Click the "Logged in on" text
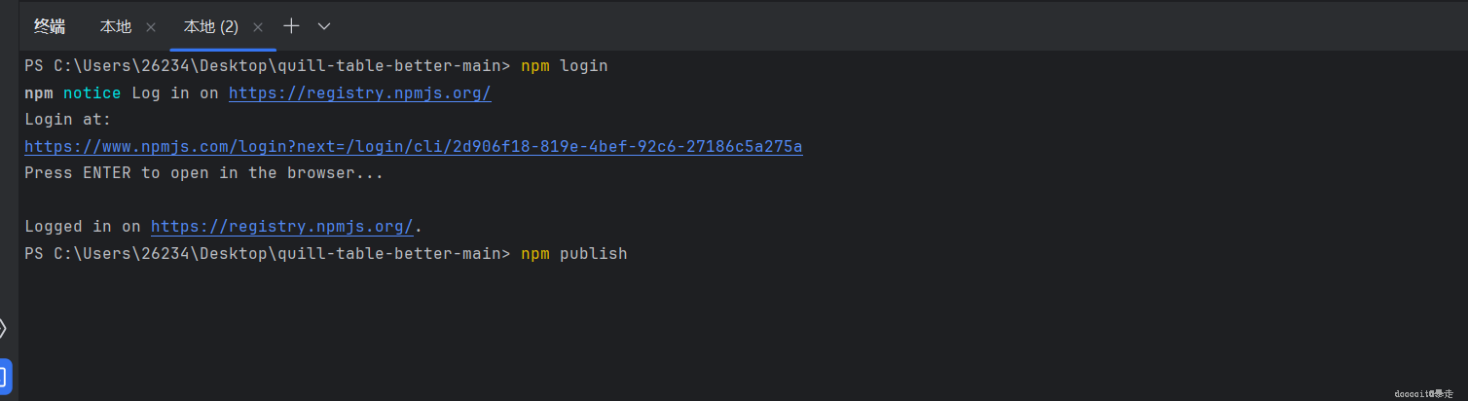 point(82,227)
